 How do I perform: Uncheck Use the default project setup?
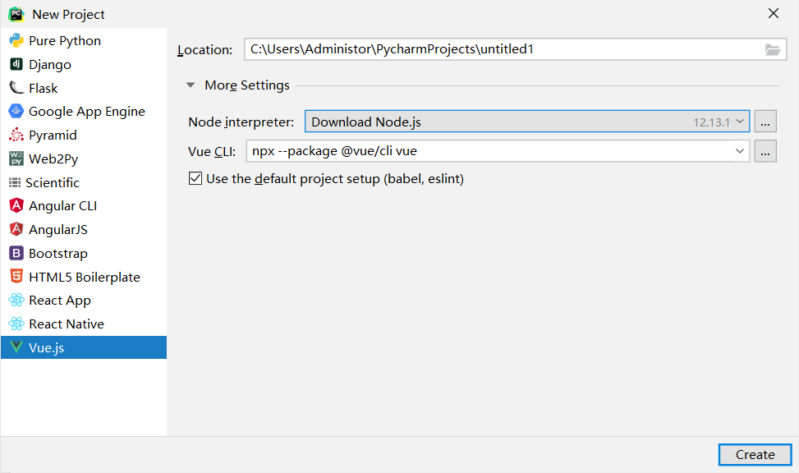(195, 178)
